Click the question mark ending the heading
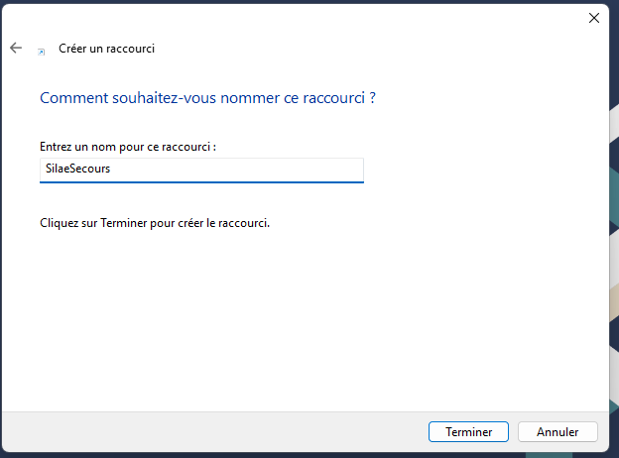 point(372,98)
